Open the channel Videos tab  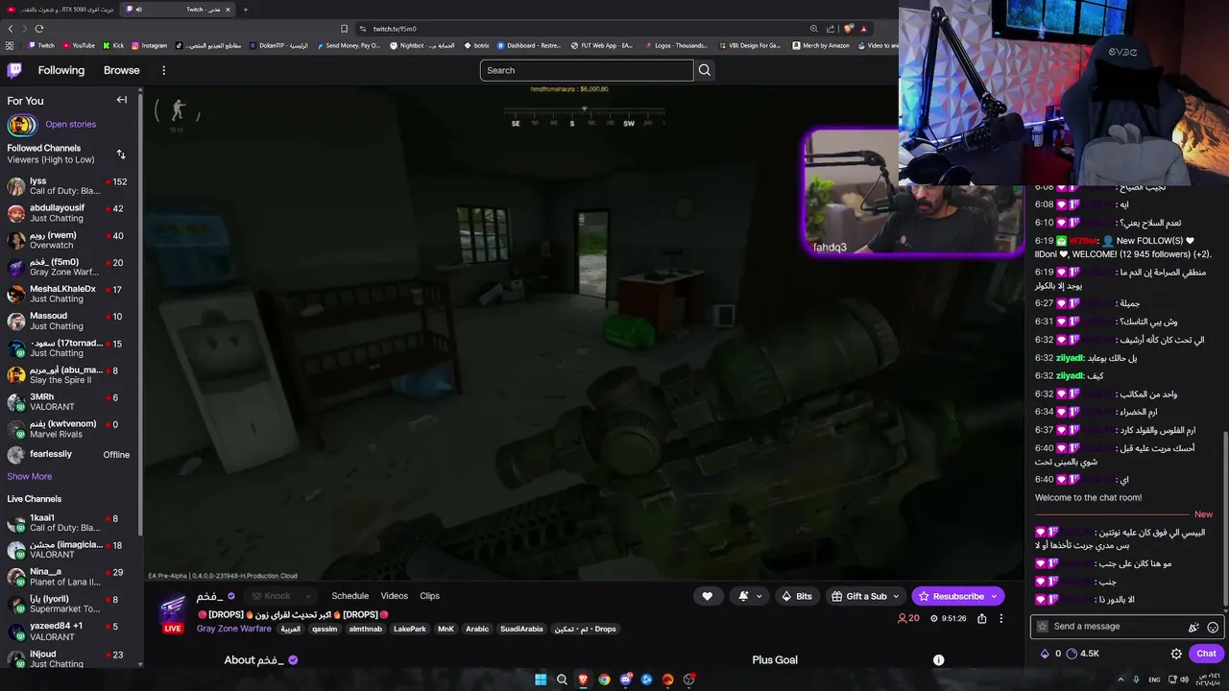pos(394,596)
